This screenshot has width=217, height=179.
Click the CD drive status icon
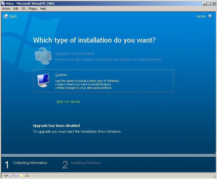(11, 175)
